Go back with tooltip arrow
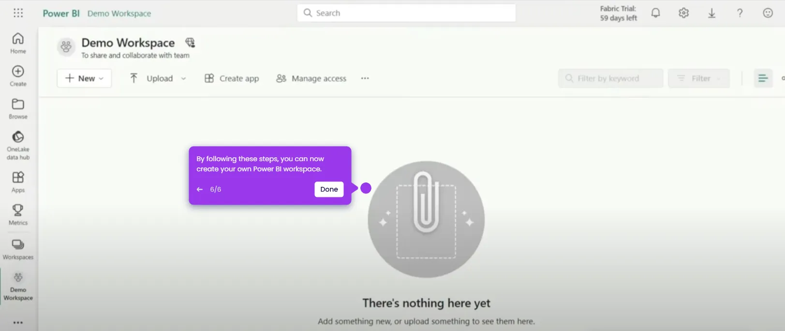785x331 pixels. point(200,189)
